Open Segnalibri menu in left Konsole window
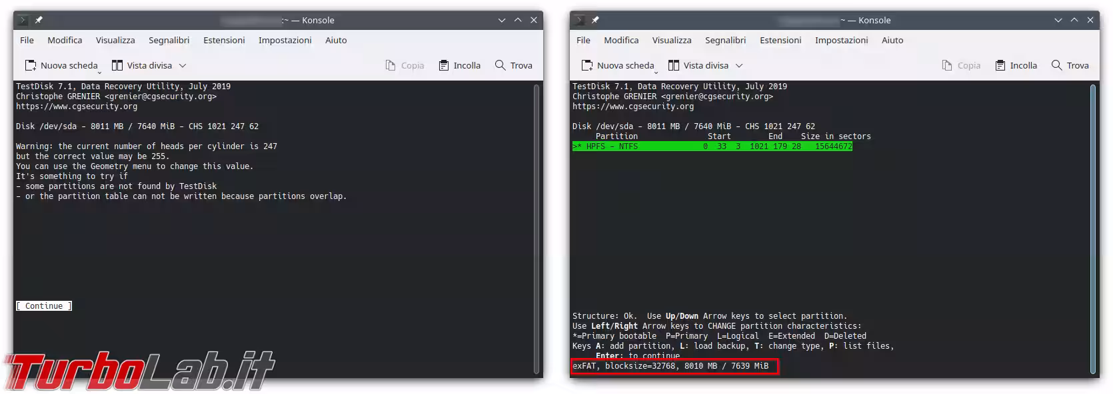1113x394 pixels. click(169, 40)
